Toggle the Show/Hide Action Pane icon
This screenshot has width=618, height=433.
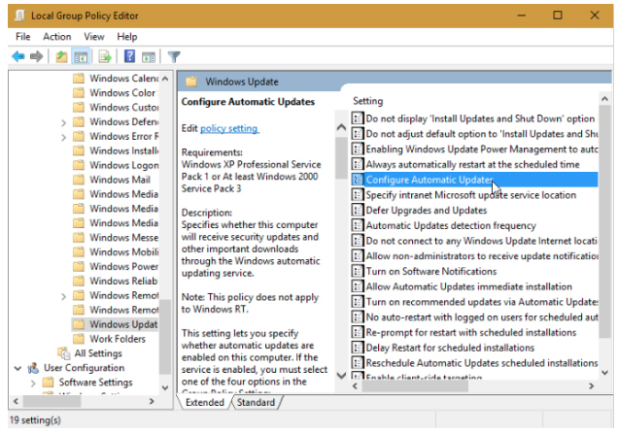click(x=149, y=57)
